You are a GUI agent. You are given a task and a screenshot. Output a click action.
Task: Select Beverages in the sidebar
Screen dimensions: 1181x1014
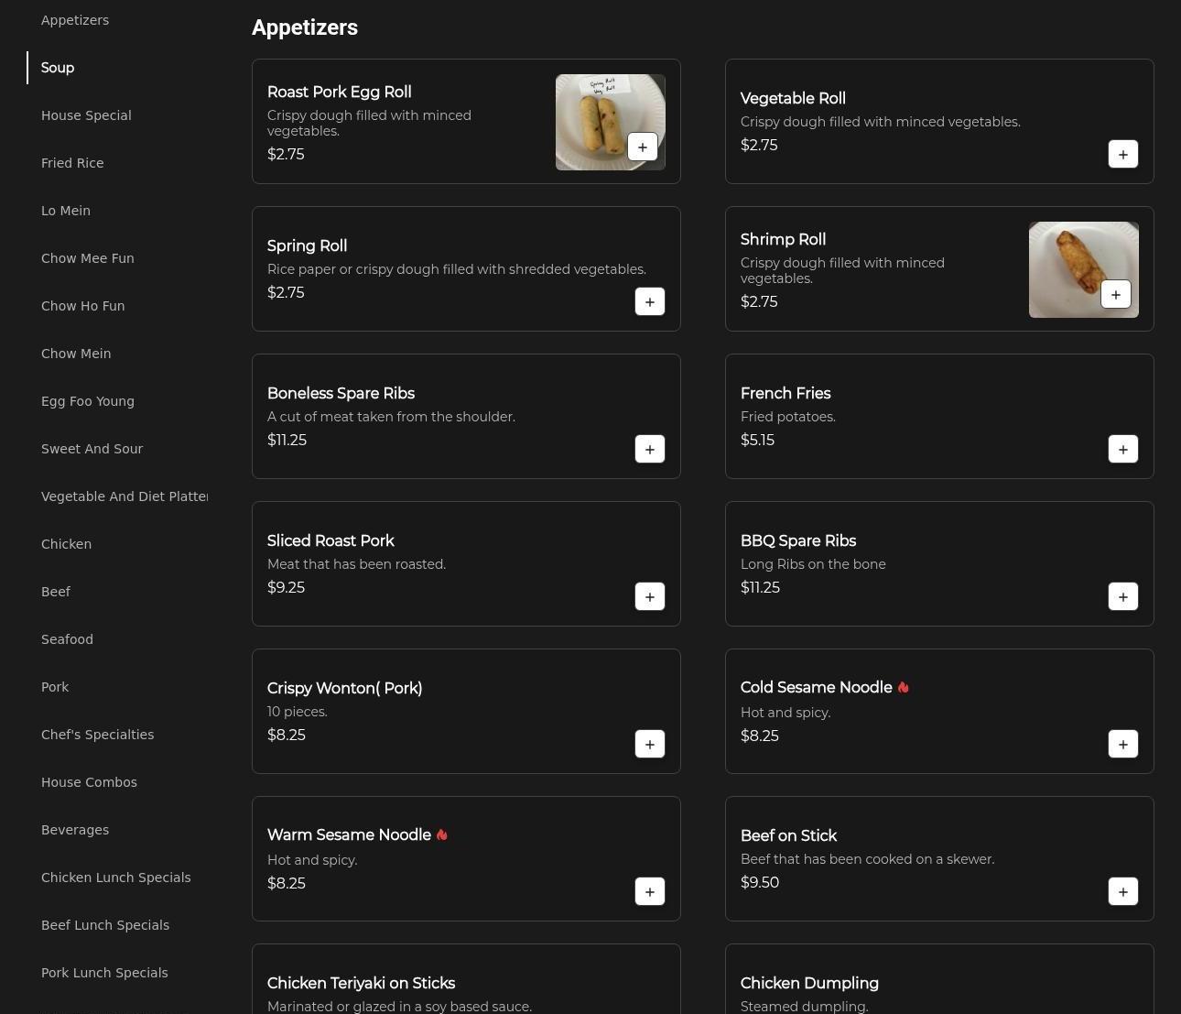pyautogui.click(x=75, y=830)
